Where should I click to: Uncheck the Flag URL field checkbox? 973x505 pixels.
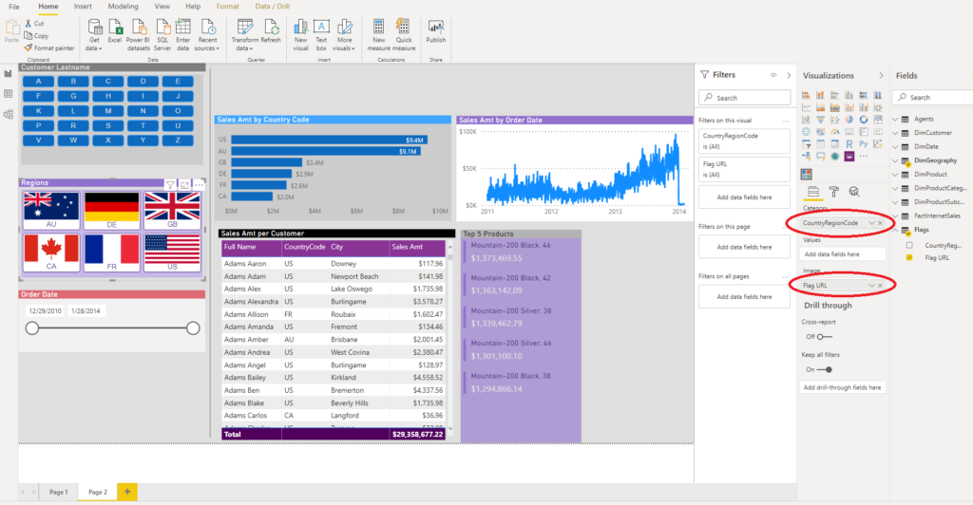pos(909,258)
